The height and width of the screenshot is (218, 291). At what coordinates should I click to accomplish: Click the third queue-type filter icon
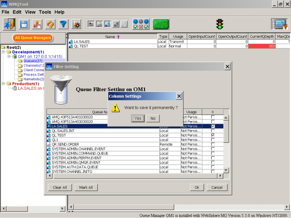[x=108, y=24]
